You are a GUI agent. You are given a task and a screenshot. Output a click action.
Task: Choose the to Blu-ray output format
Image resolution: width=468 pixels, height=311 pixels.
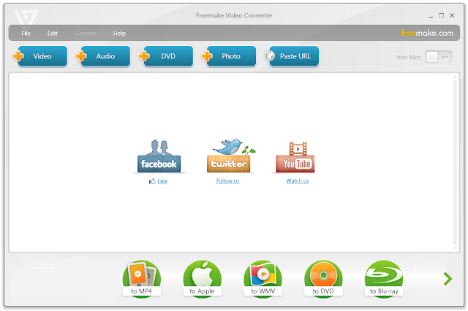point(384,279)
